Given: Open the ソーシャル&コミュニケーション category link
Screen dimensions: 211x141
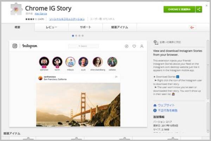Looking at the screenshot, I should point(67,19).
